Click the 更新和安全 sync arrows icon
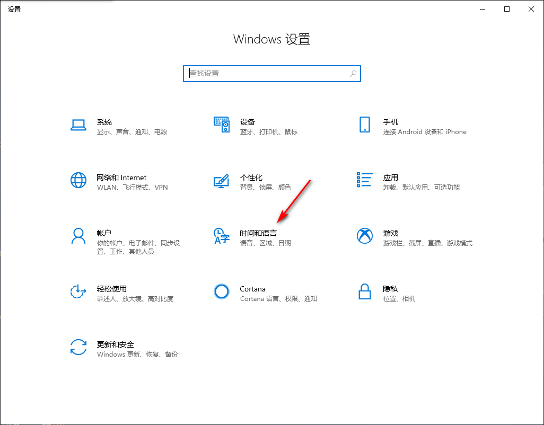This screenshot has width=544, height=425. click(78, 347)
